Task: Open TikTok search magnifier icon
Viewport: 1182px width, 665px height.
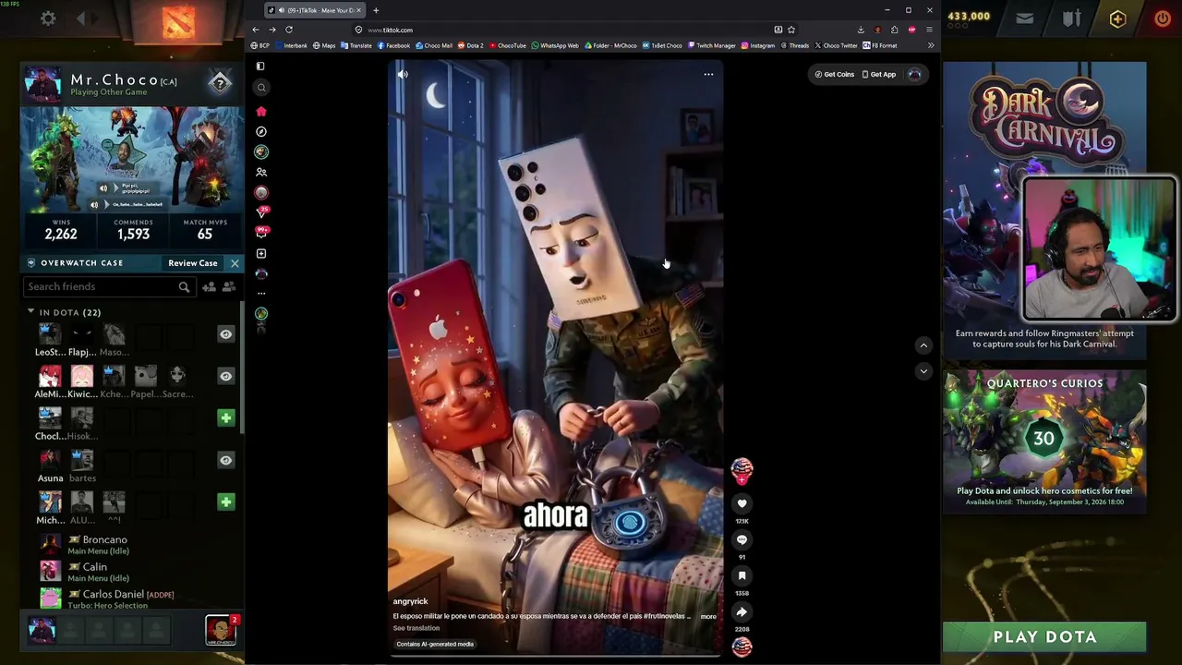Action: (261, 88)
